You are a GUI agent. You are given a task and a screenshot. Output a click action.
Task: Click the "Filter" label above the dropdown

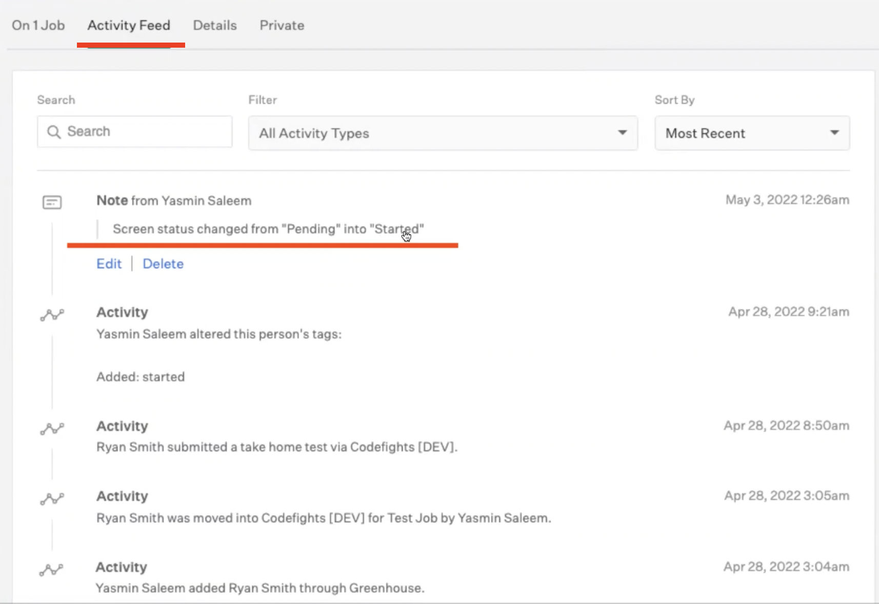(x=263, y=100)
